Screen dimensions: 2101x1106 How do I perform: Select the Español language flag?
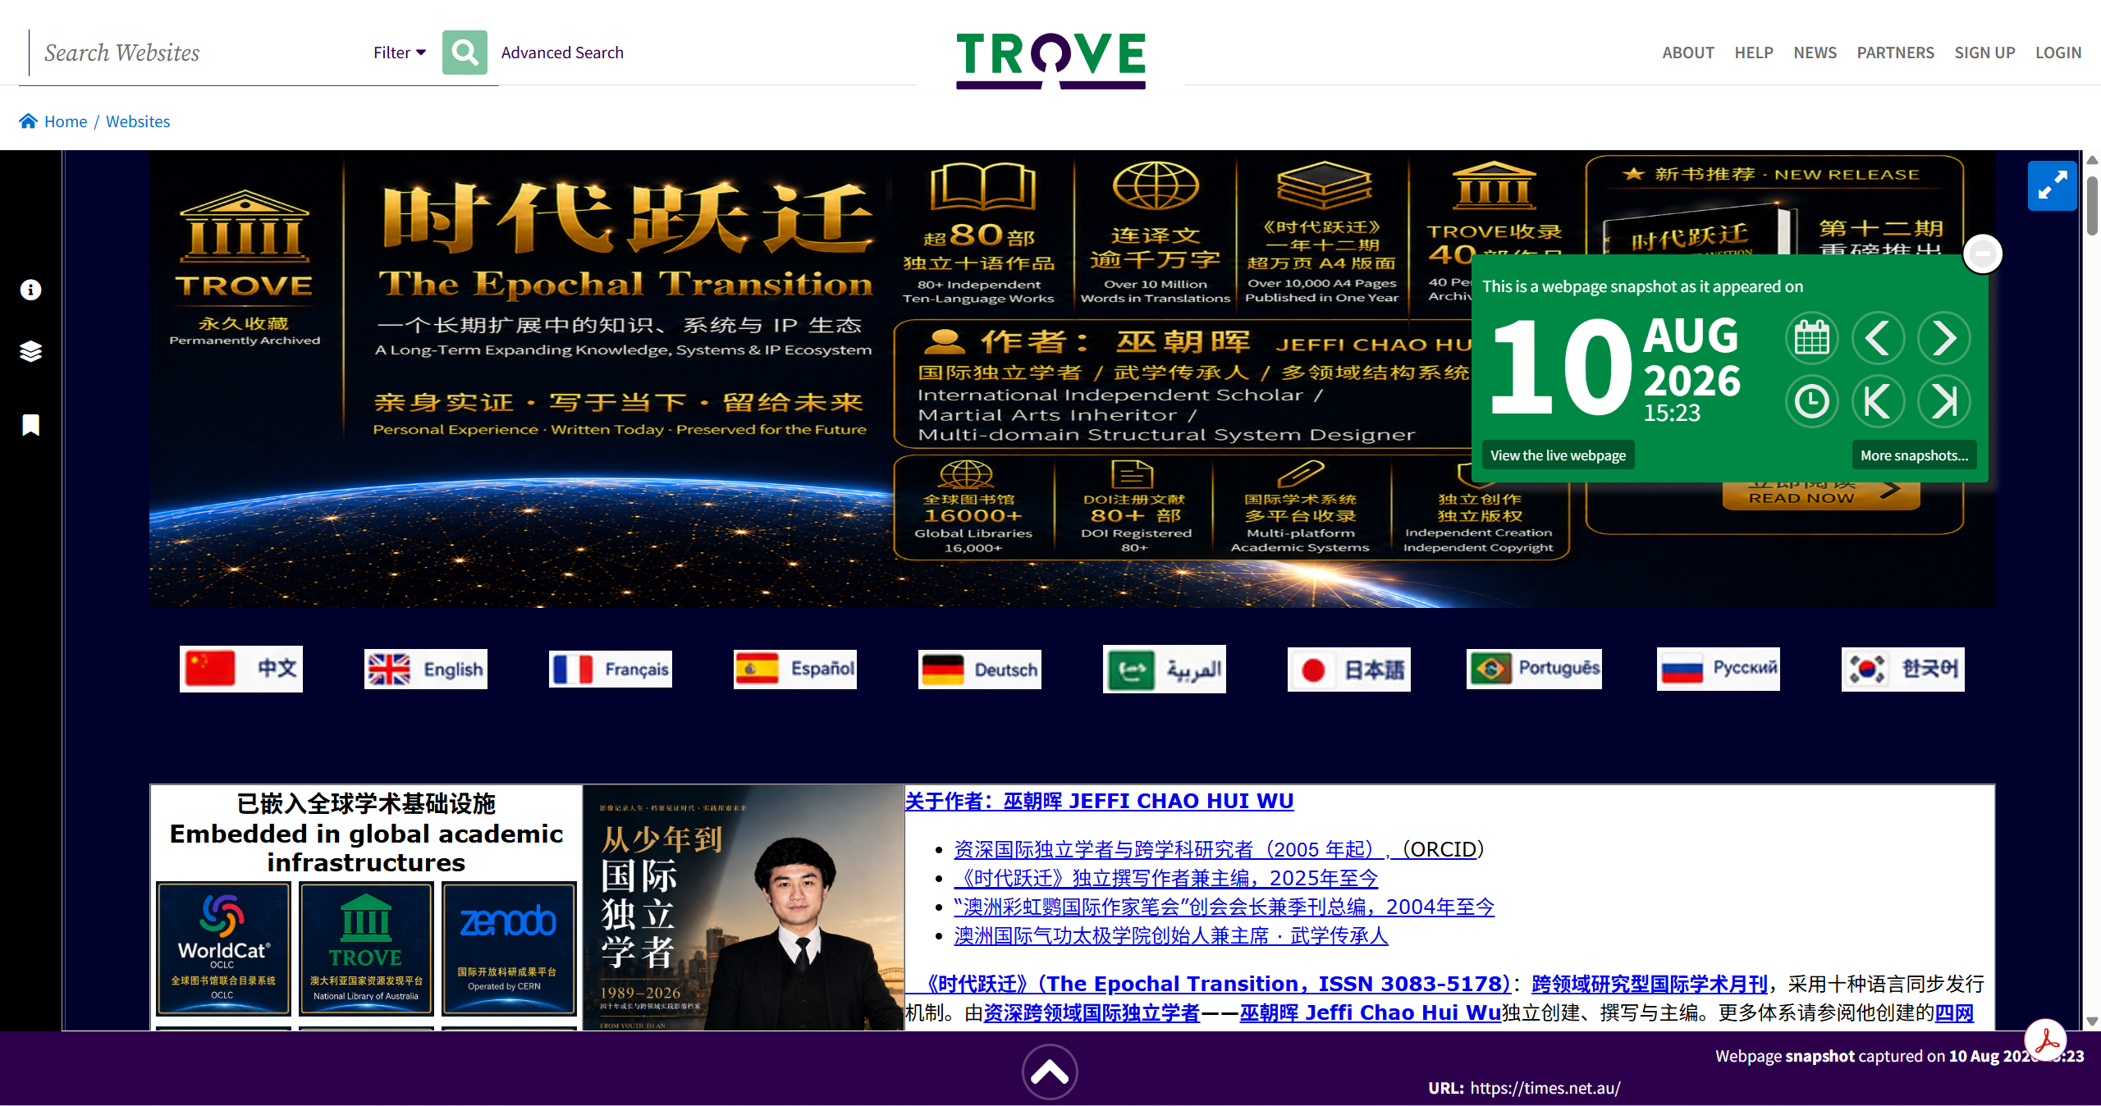click(795, 669)
